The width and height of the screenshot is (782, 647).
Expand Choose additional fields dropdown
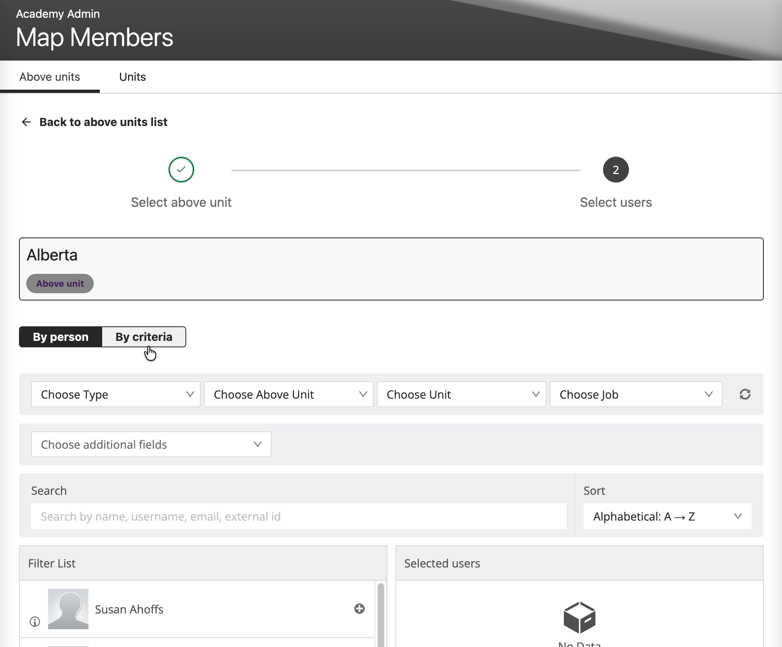point(151,444)
